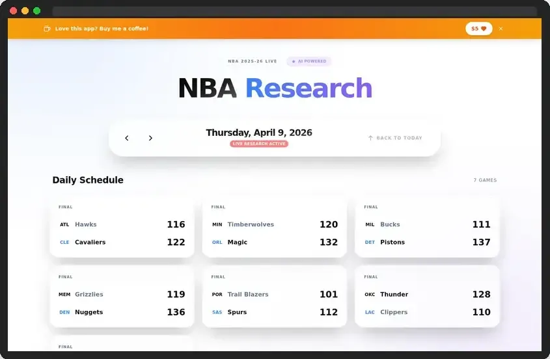Click the MIN abbreviation
The width and height of the screenshot is (550, 359).
[217, 225]
